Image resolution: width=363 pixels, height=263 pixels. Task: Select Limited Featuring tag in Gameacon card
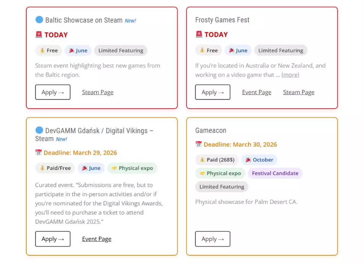click(222, 186)
